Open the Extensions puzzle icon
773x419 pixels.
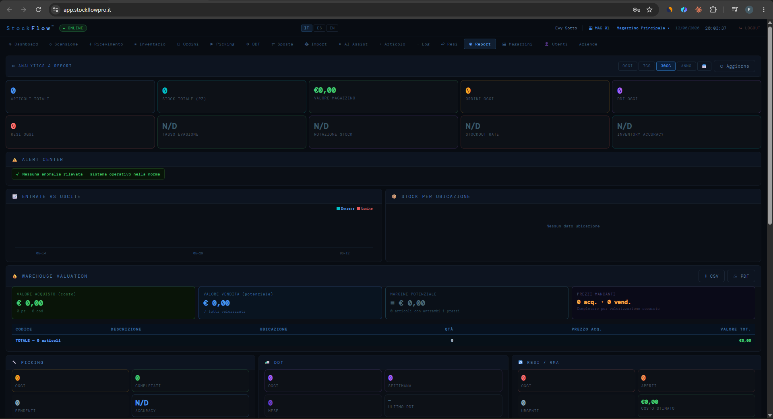click(x=713, y=10)
